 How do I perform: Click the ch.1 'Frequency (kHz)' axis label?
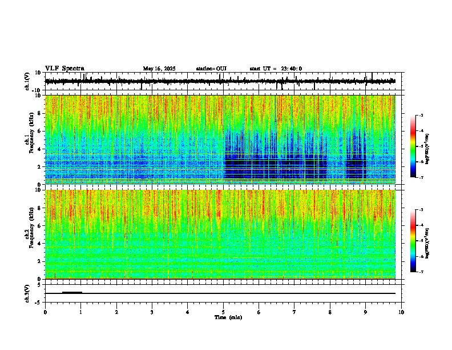[x=31, y=133]
